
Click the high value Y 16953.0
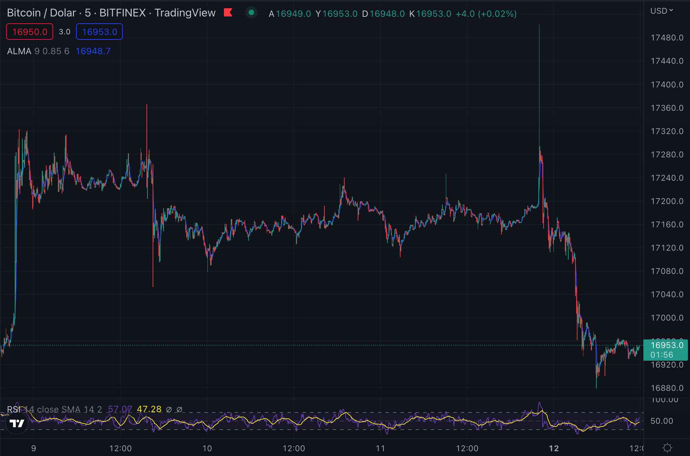(336, 14)
